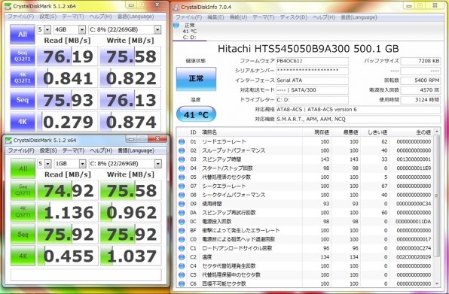Run Seq Q32T1 test in blue CrystalDiskMark
The width and height of the screenshot is (449, 294).
[23, 56]
